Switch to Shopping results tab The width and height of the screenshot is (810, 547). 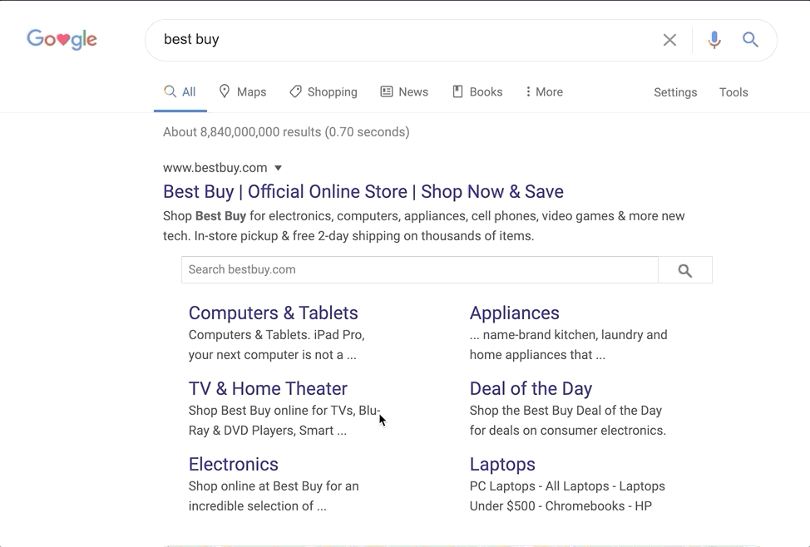pyautogui.click(x=324, y=92)
